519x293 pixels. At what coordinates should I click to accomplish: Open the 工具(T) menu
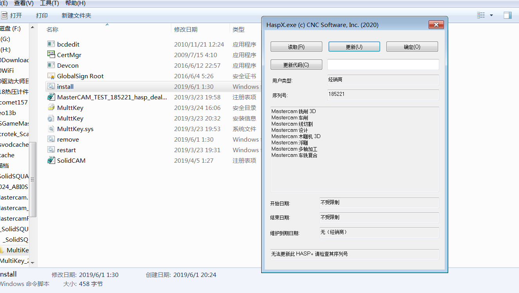pyautogui.click(x=50, y=3)
